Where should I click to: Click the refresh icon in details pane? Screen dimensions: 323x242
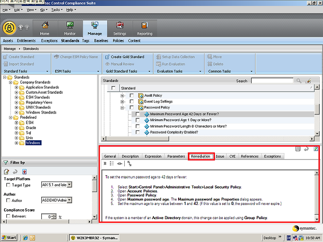316,149
